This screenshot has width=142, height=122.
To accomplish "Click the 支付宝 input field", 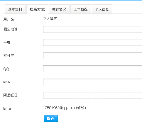I will (x=92, y=55).
